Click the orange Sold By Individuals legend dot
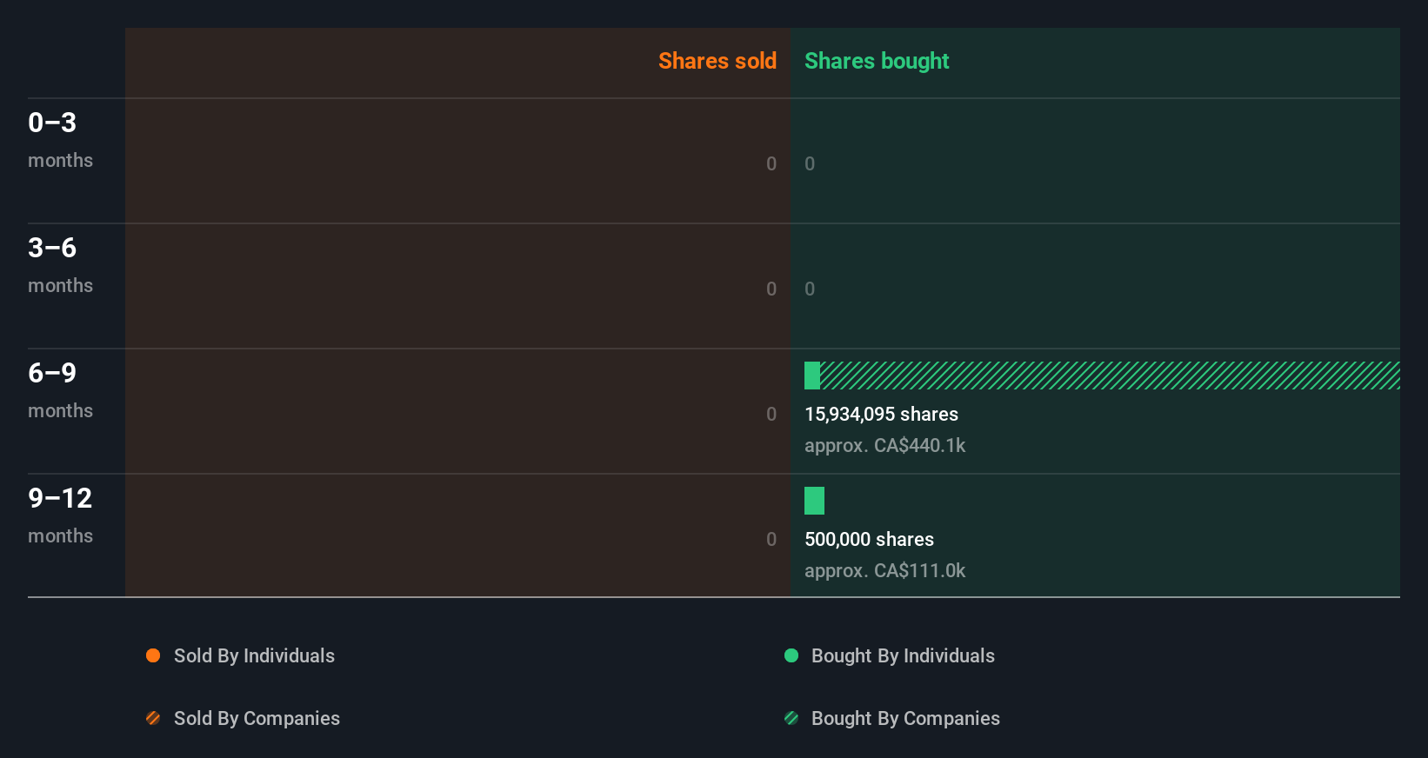 (x=153, y=655)
